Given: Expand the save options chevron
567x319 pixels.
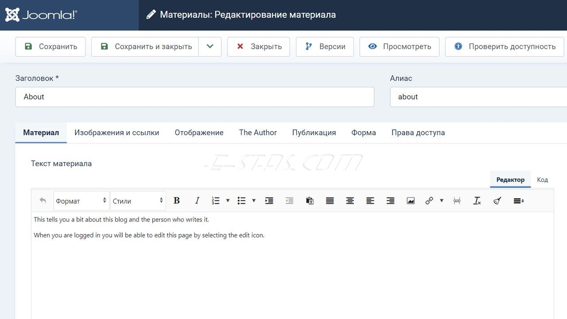Looking at the screenshot, I should pos(210,47).
